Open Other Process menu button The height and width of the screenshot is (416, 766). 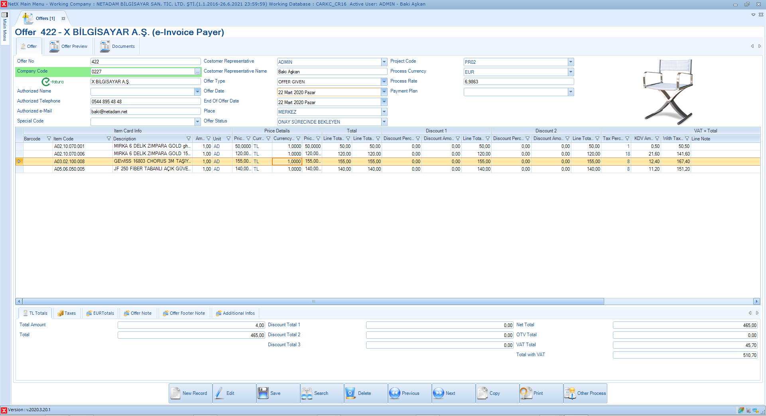[585, 393]
